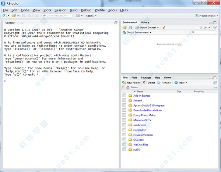Sort files by Name column header

pyautogui.click(x=140, y=92)
